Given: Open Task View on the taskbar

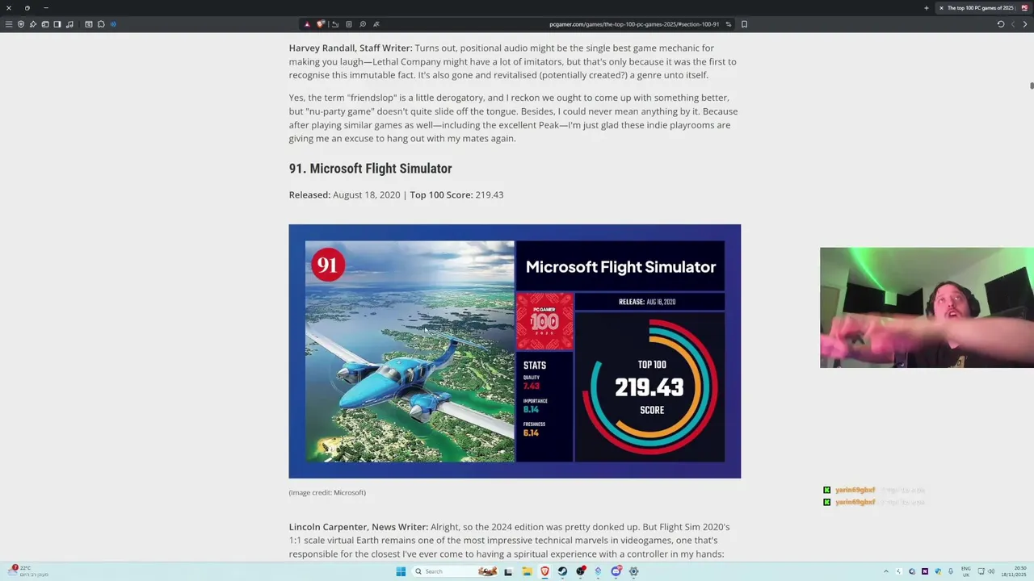Looking at the screenshot, I should click(508, 571).
